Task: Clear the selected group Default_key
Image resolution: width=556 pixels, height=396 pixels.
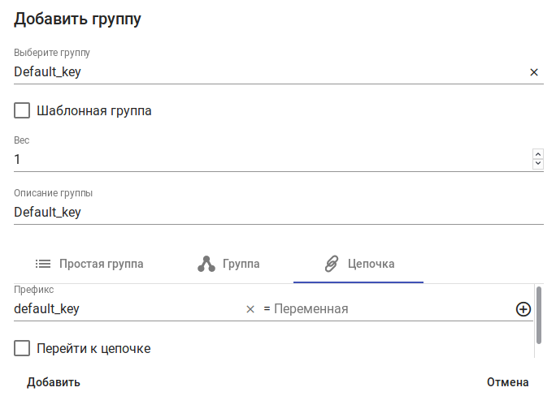Action: [534, 72]
